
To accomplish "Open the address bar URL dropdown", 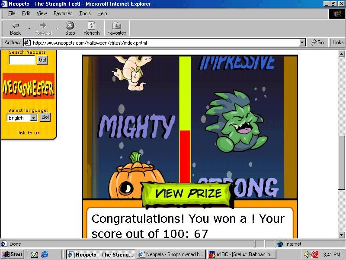I will point(302,42).
